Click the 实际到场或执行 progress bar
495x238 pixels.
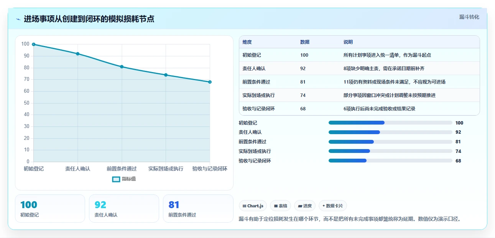390,151
